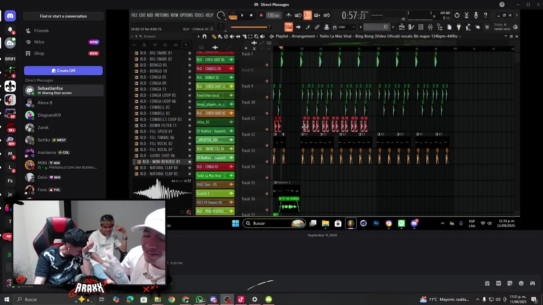Select the pencil draw tool in Playlist
543x305 pixels.
(214, 36)
